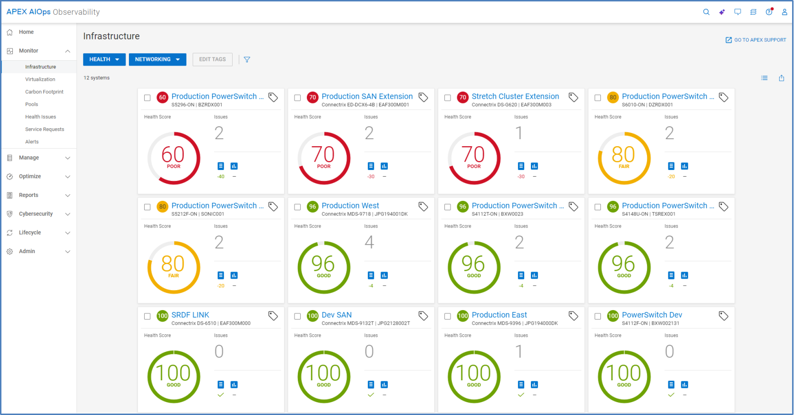Check the S4112T-ON PowerSwitch card checkbox
Image resolution: width=794 pixels, height=415 pixels.
[448, 207]
